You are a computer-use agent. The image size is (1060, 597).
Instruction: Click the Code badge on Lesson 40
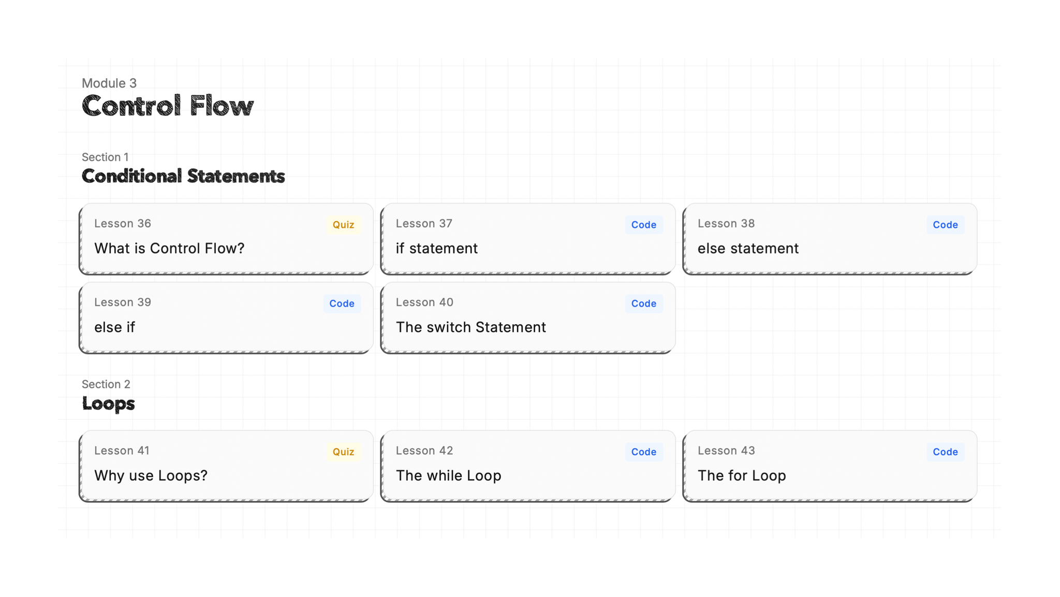(643, 303)
